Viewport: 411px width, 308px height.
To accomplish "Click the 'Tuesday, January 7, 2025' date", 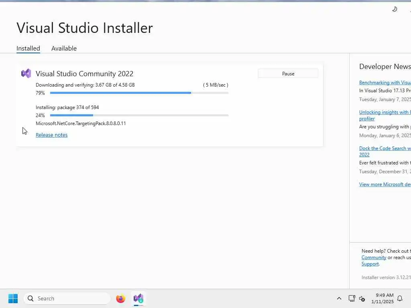I will tap(385, 99).
